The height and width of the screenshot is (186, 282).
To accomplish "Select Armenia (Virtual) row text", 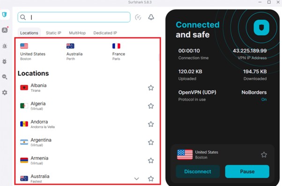I will [39, 160].
